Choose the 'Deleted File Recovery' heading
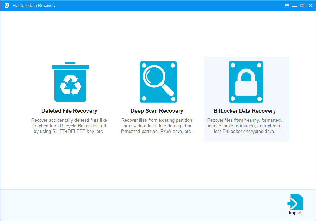This screenshot has height=221, width=316. tap(69, 111)
